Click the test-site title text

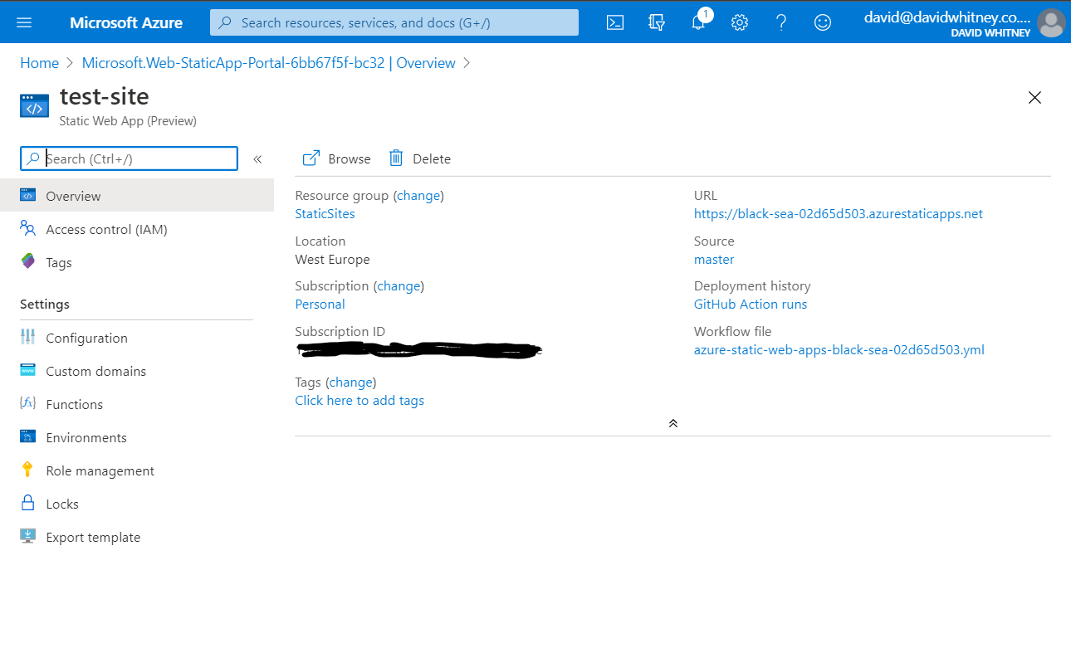coord(105,96)
